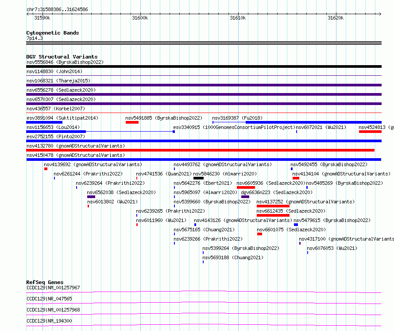Click the nsv6072021 (Wu2021) label
Viewport: 394px width, 331px height.
pos(321,127)
